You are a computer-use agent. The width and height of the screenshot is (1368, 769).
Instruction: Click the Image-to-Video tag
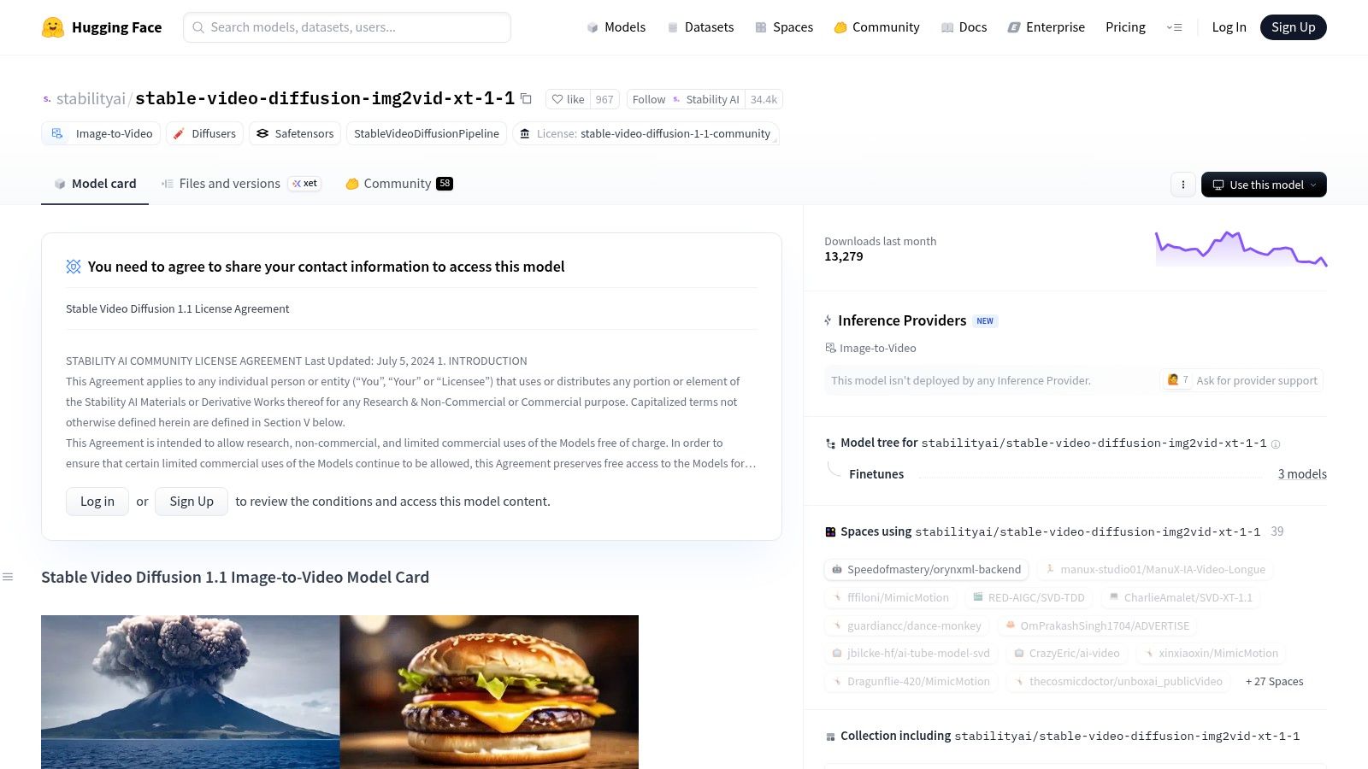(x=101, y=133)
